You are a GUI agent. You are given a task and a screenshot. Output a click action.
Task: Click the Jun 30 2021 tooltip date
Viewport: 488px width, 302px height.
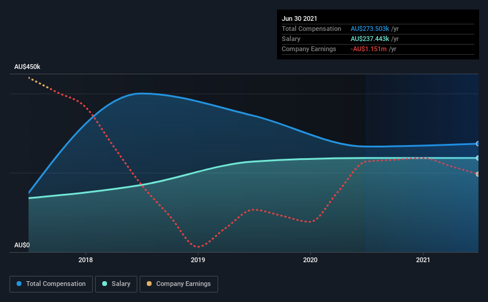(300, 18)
